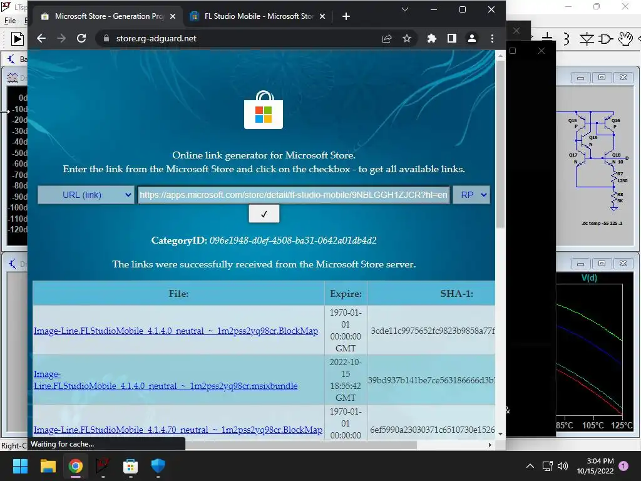The width and height of the screenshot is (641, 481).
Task: Close the FL Studio Mobile tab
Action: coord(322,16)
